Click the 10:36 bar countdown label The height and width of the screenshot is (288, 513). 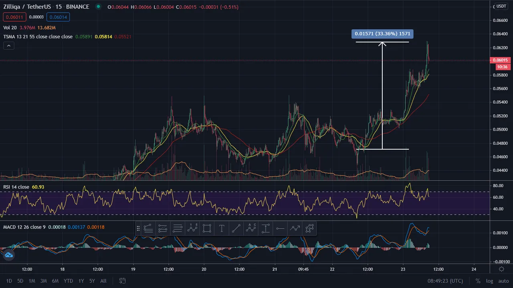[x=503, y=67]
